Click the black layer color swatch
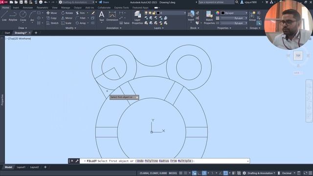 tap(158, 13)
